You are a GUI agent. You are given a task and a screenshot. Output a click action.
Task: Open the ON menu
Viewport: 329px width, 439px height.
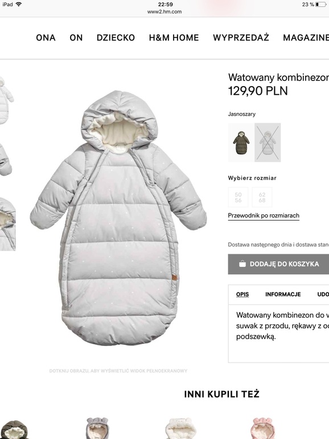point(76,38)
